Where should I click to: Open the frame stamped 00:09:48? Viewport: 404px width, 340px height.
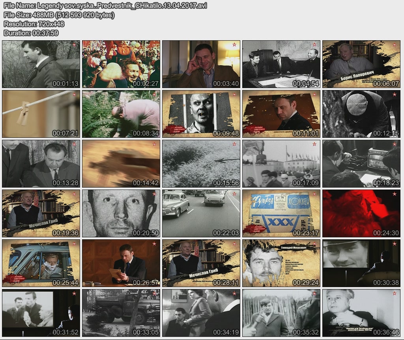tap(201, 114)
